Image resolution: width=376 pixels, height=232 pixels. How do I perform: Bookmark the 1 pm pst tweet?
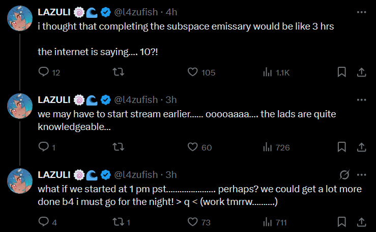[342, 222]
